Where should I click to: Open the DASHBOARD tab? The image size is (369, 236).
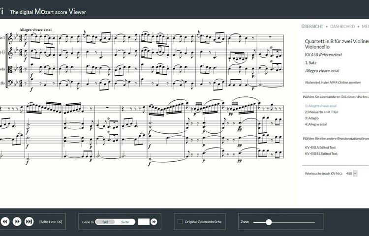[342, 27]
